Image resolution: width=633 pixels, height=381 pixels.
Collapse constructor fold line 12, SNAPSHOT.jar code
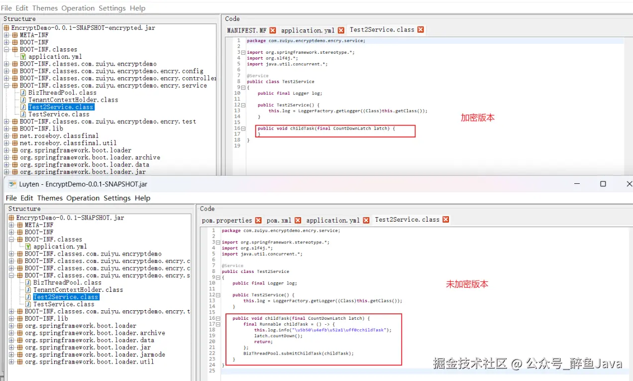pyautogui.click(x=218, y=295)
